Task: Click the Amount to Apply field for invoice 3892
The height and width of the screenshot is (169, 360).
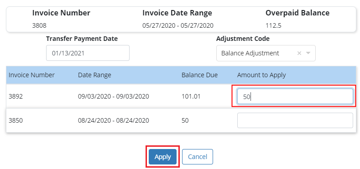Action: click(295, 96)
